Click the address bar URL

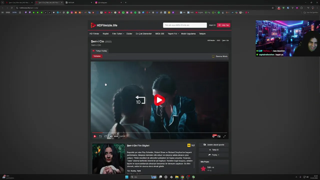(29, 8)
